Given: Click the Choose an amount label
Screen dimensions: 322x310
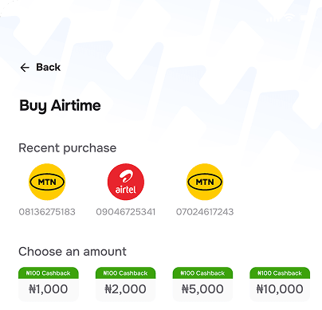Looking at the screenshot, I should pyautogui.click(x=73, y=252).
